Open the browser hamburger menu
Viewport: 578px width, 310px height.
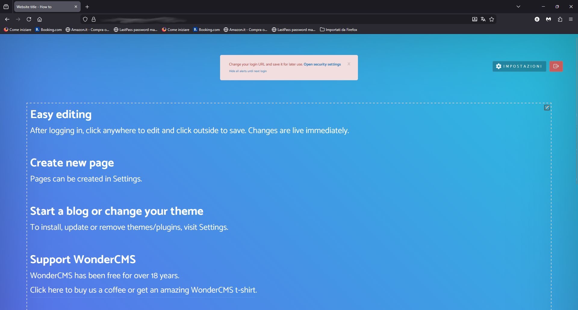[571, 19]
